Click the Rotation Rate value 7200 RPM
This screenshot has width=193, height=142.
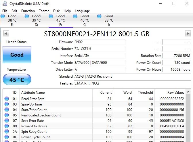177,56
